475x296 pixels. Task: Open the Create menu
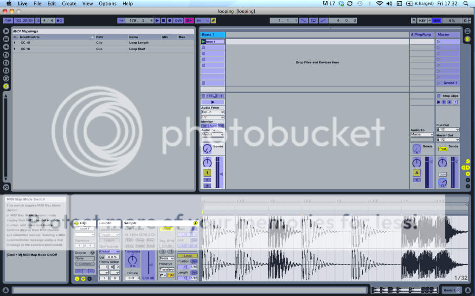pos(69,4)
